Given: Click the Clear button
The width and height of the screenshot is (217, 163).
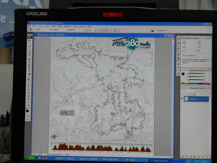Looking at the screenshot, I should click(115, 30).
